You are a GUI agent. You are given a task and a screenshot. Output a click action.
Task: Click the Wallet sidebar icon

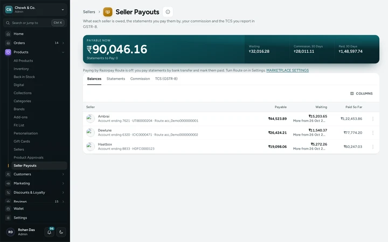(8, 209)
